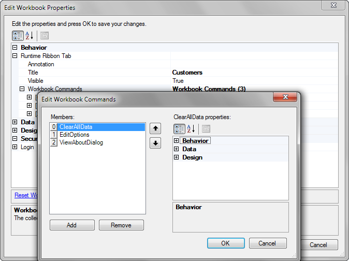Expand third command item under Workbook Commands
Image resolution: width=349 pixels, height=261 pixels.
(x=29, y=114)
